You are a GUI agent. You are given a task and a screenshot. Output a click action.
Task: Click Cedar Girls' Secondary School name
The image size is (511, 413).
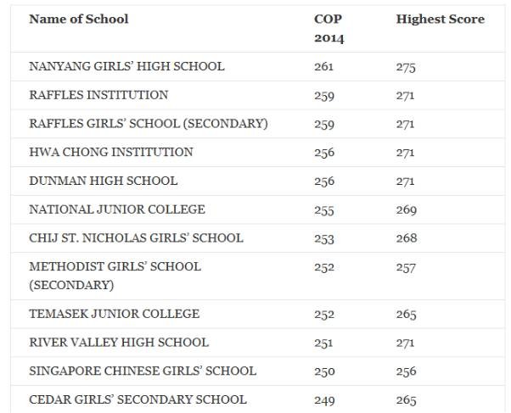point(138,399)
